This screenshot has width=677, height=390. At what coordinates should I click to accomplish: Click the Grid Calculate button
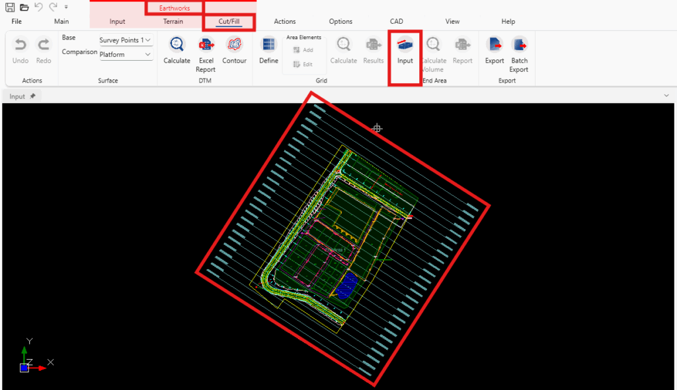[344, 51]
